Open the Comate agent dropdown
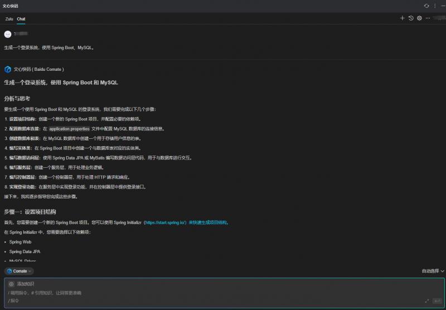Image resolution: width=446 pixels, height=310 pixels. click(x=20, y=271)
